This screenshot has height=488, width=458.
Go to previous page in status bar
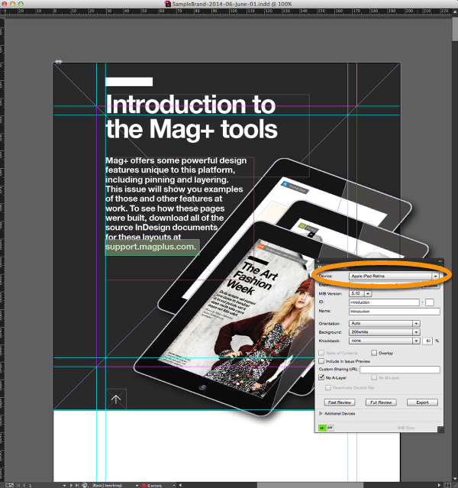24,485
